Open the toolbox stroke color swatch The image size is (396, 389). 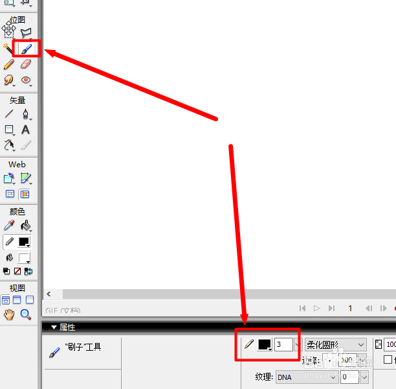click(24, 242)
